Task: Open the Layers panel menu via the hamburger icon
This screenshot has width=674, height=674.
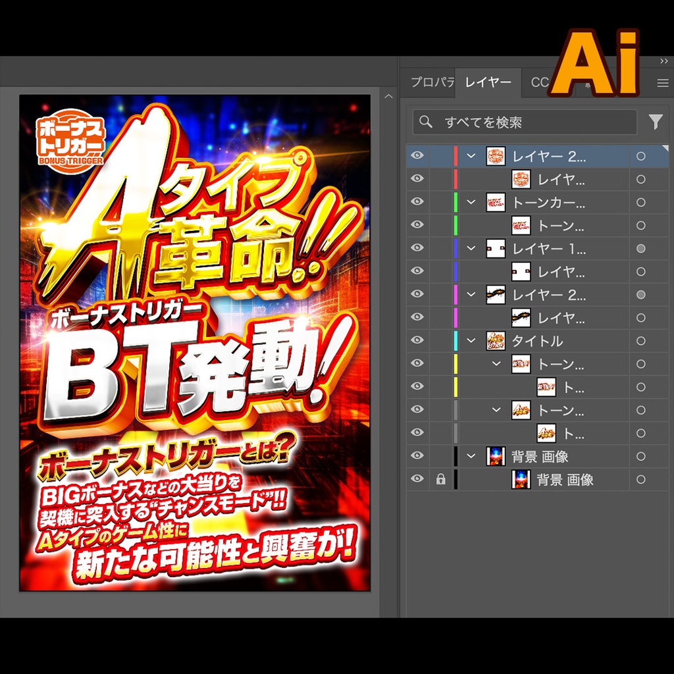Action: [663, 83]
